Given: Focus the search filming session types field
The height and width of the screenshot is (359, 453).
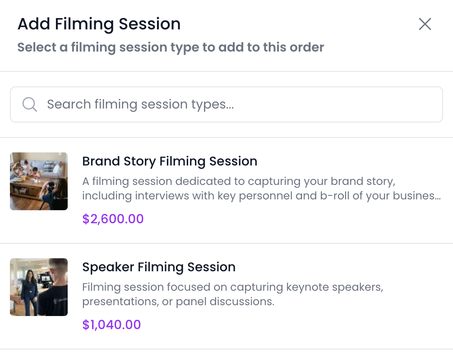Looking at the screenshot, I should coord(244,104).
